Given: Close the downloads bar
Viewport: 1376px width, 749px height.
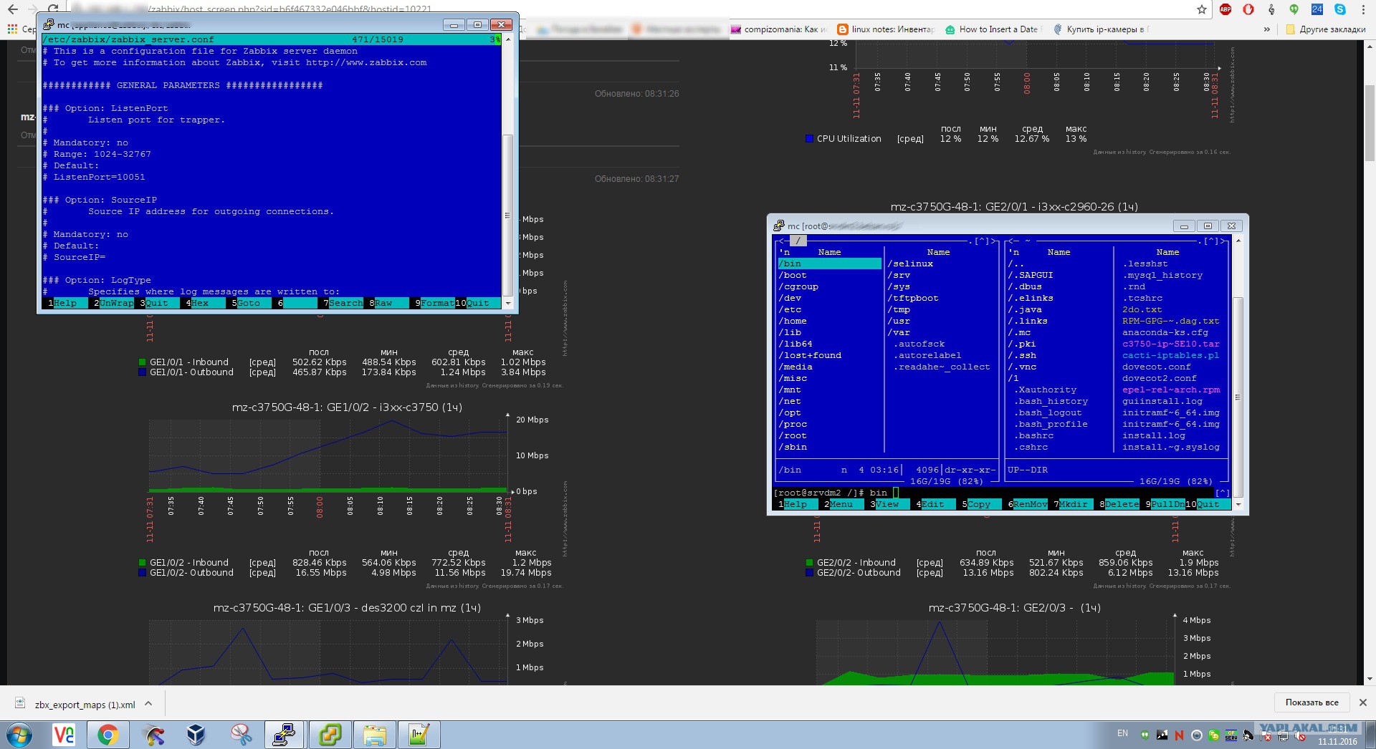Looking at the screenshot, I should 1363,702.
